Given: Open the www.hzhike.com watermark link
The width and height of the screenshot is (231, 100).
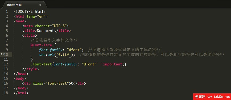Looking at the screenshot, I should 218,97.
